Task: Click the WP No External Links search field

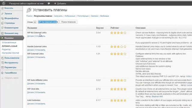Action: pos(48,22)
